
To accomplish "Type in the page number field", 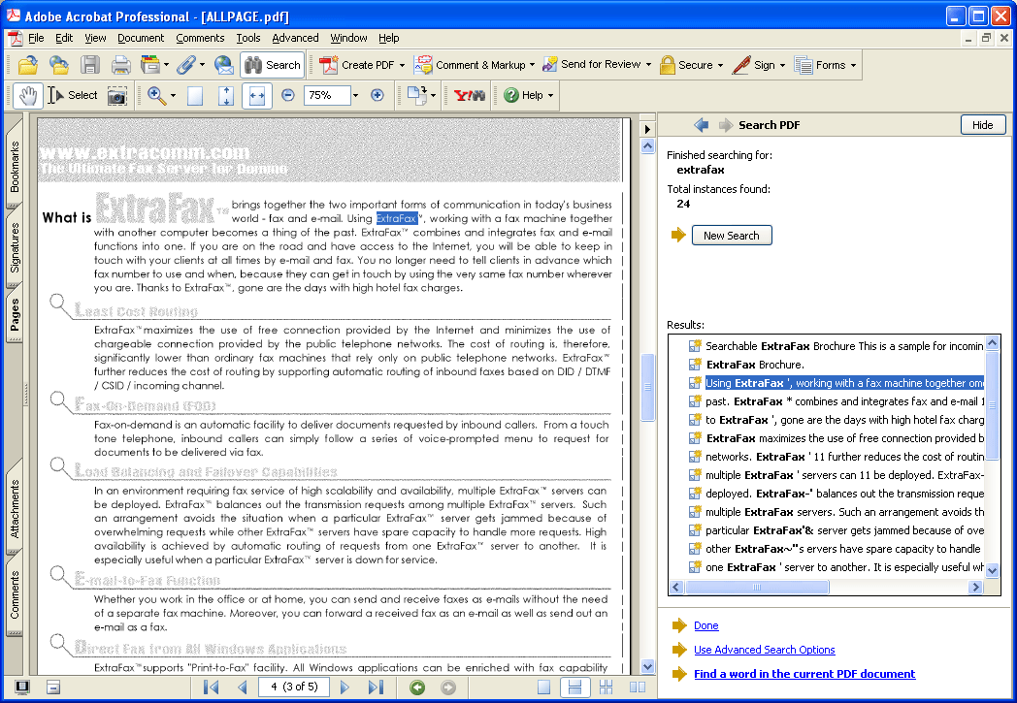I will pyautogui.click(x=293, y=687).
